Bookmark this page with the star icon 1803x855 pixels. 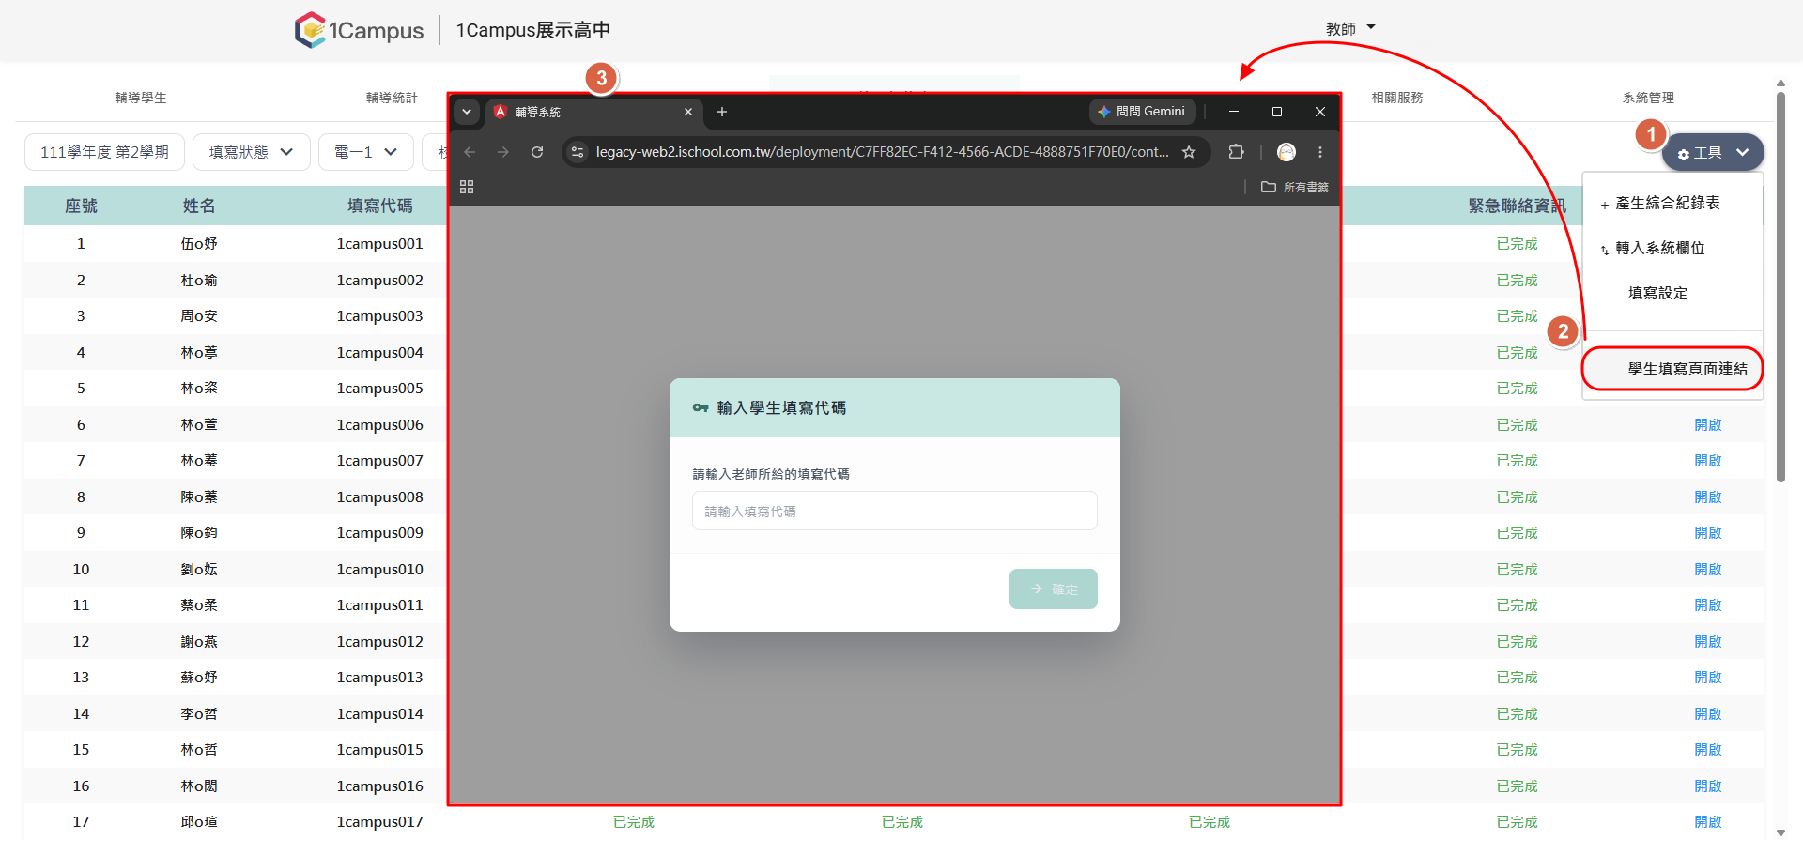tap(1189, 152)
